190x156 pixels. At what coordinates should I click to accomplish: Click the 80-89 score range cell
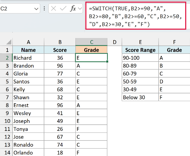140,66
